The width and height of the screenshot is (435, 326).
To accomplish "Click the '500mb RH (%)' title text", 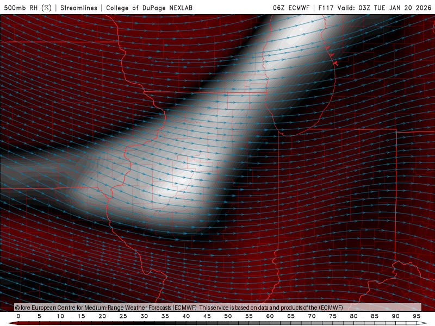I will pyautogui.click(x=28, y=8).
